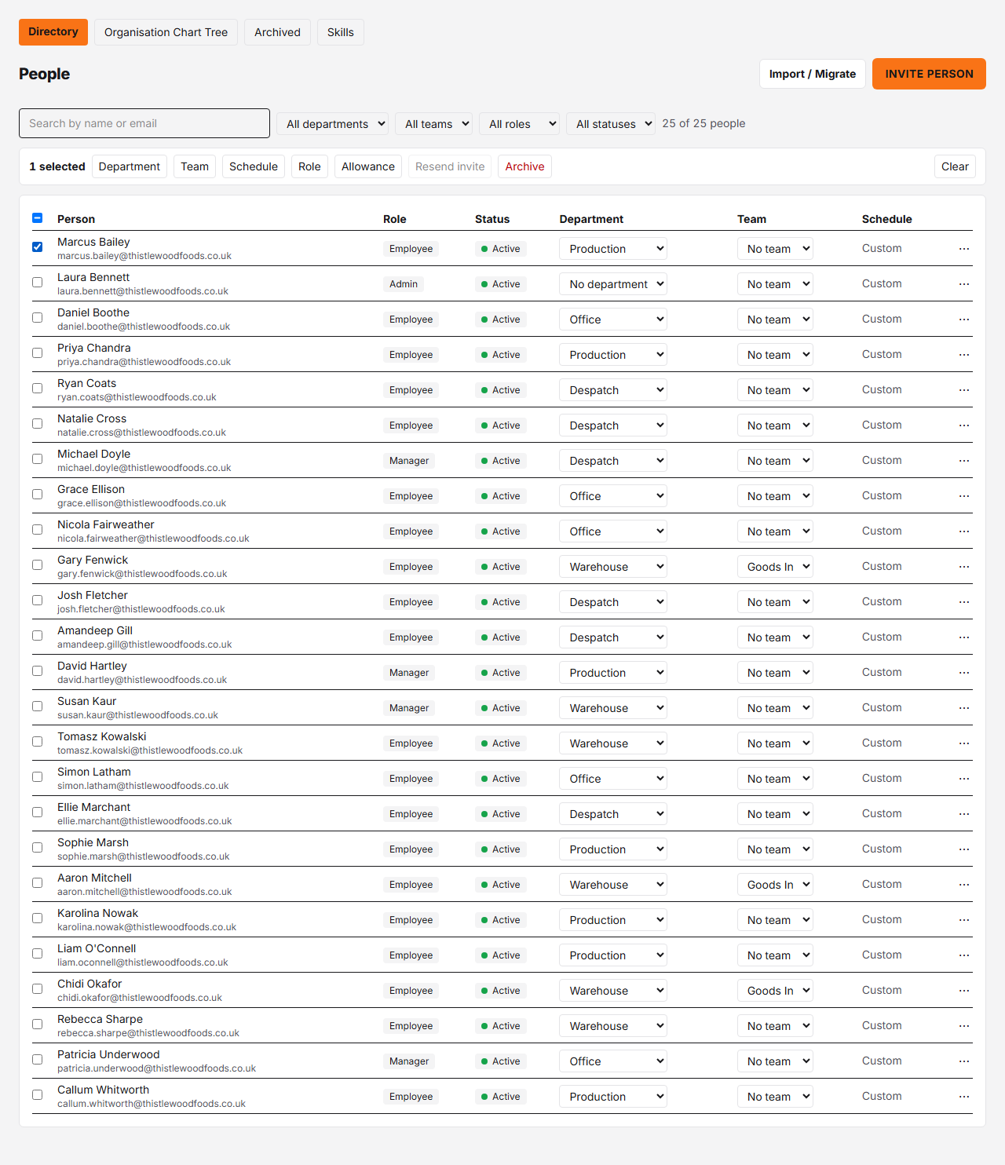Open the Archived tab

(x=277, y=32)
